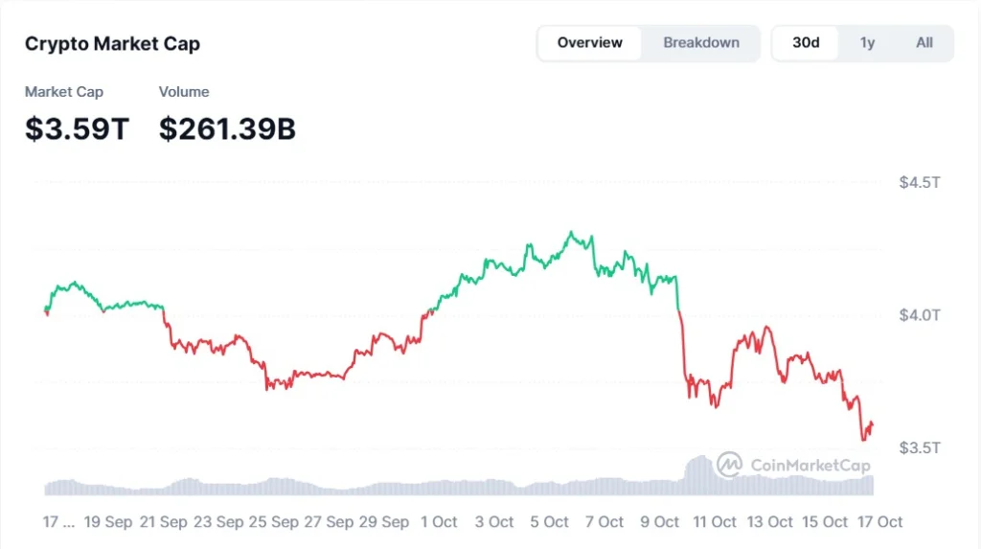Click the $4.5T y-axis label
981x549 pixels.
(919, 182)
